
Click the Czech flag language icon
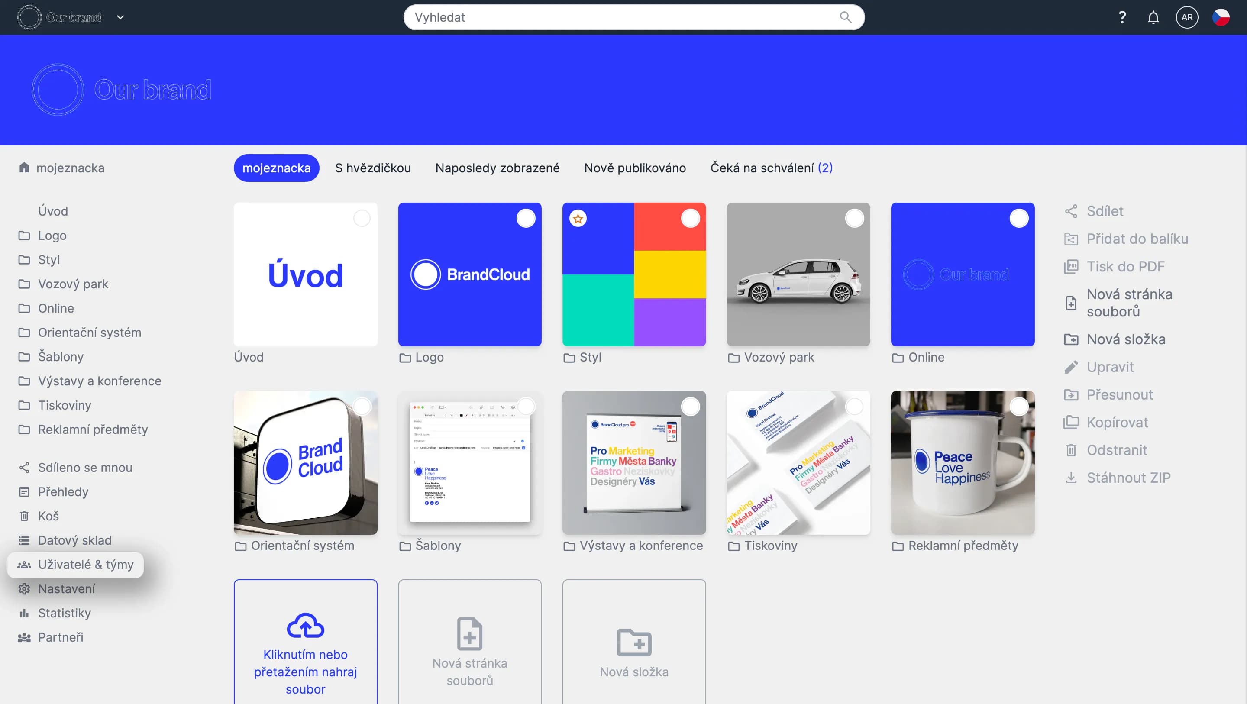[1221, 17]
